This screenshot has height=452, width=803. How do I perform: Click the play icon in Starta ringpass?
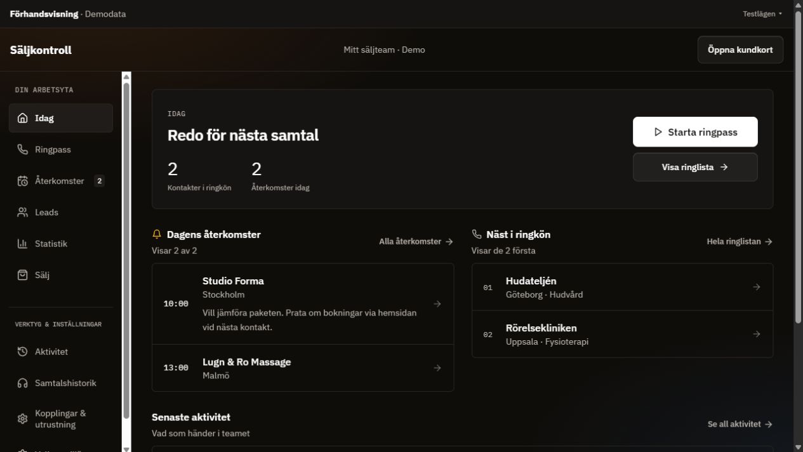[x=658, y=132]
